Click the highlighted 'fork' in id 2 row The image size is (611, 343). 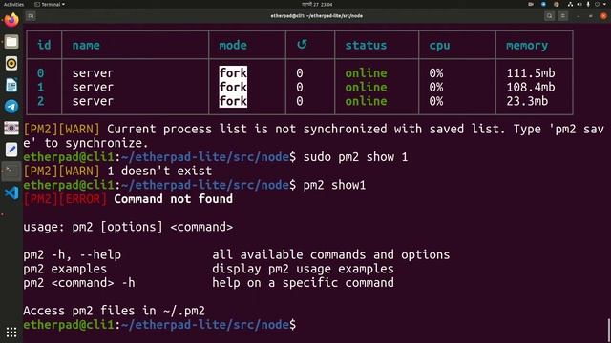coord(233,101)
